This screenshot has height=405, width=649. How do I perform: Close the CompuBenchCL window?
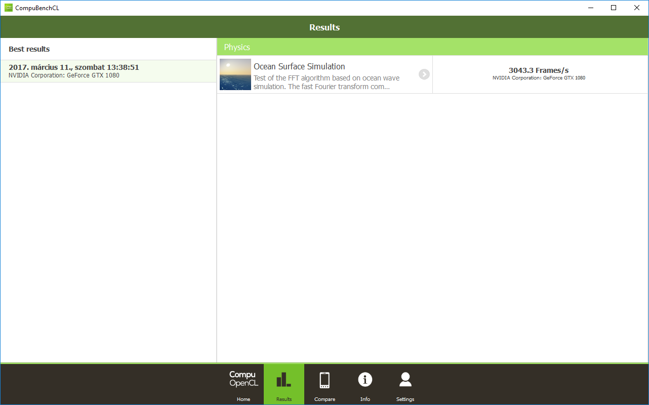pos(637,8)
